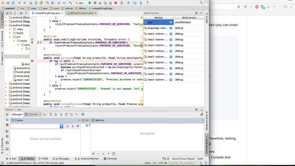Collapse the main folder in project tree

pos(14,41)
